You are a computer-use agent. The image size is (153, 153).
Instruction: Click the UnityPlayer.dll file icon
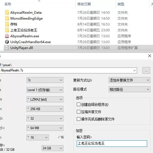coord(7,48)
